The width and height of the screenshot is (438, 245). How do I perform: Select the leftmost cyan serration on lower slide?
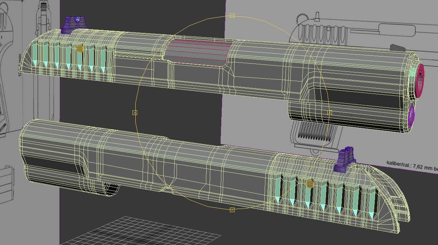click(x=278, y=189)
